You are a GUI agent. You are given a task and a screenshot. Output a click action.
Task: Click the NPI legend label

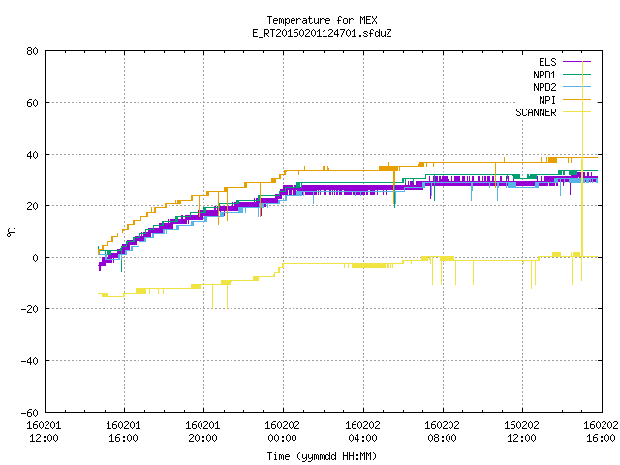[547, 100]
